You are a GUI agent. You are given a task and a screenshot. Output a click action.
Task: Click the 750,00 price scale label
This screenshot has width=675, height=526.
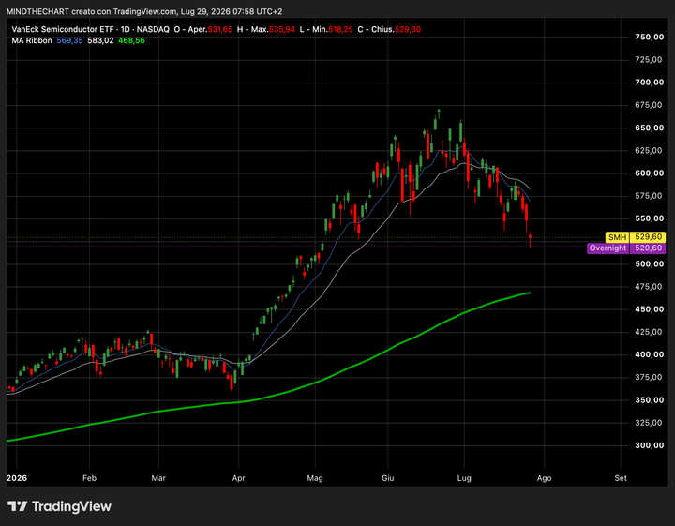[649, 37]
